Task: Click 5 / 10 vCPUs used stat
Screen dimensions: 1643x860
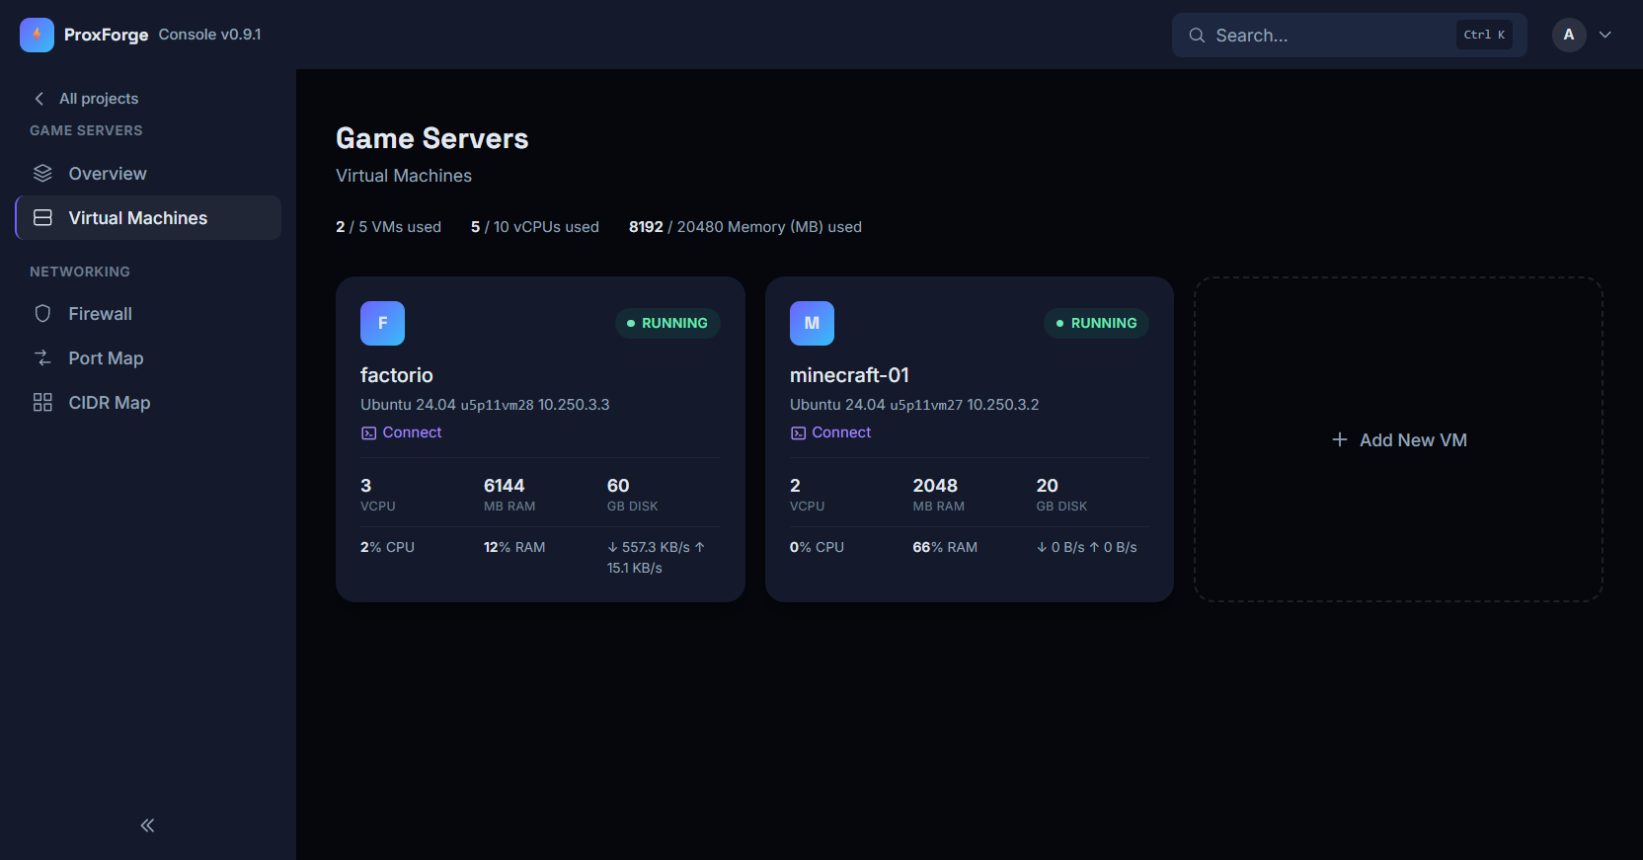Action: pyautogui.click(x=534, y=227)
